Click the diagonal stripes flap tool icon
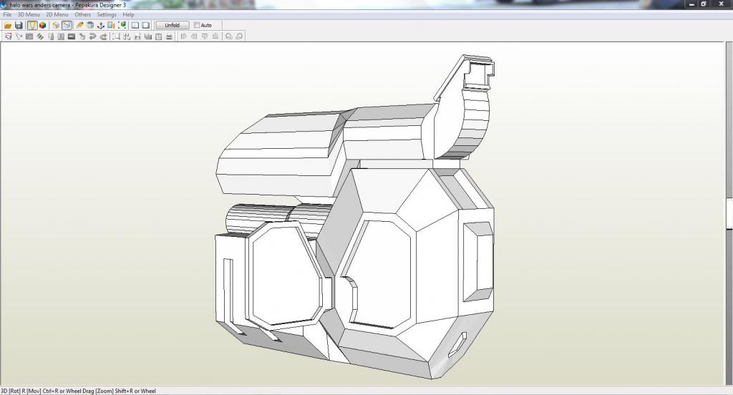This screenshot has height=395, width=733. (40, 36)
